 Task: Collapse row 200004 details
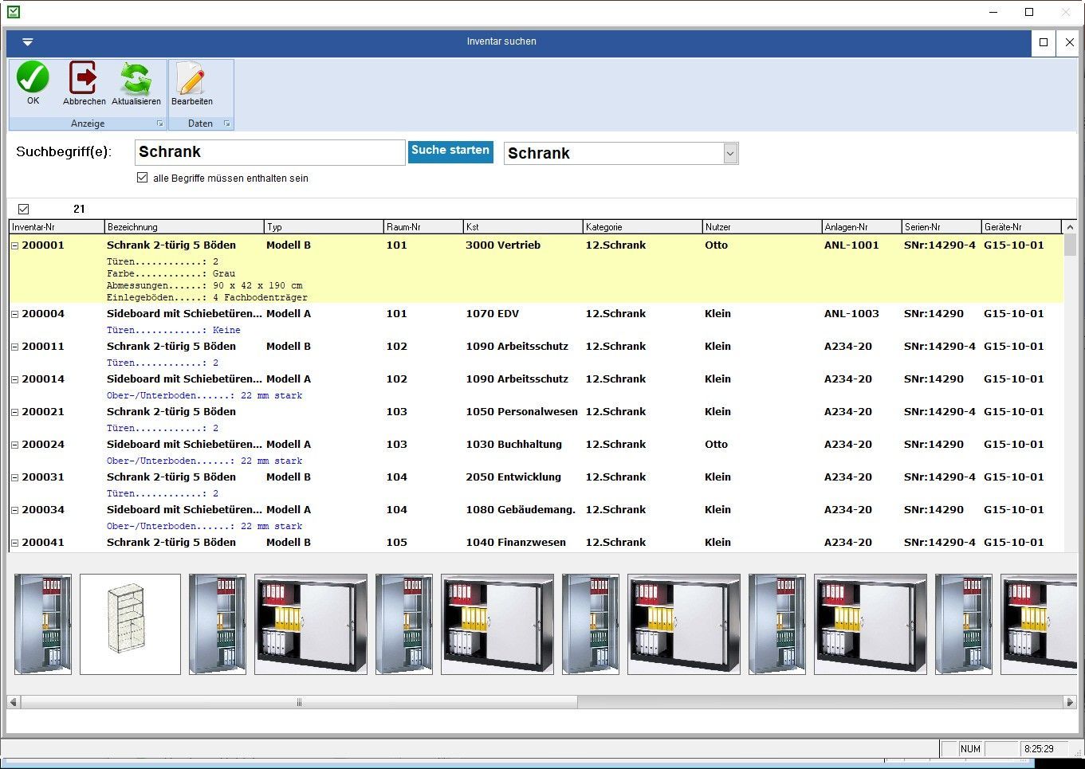(14, 314)
